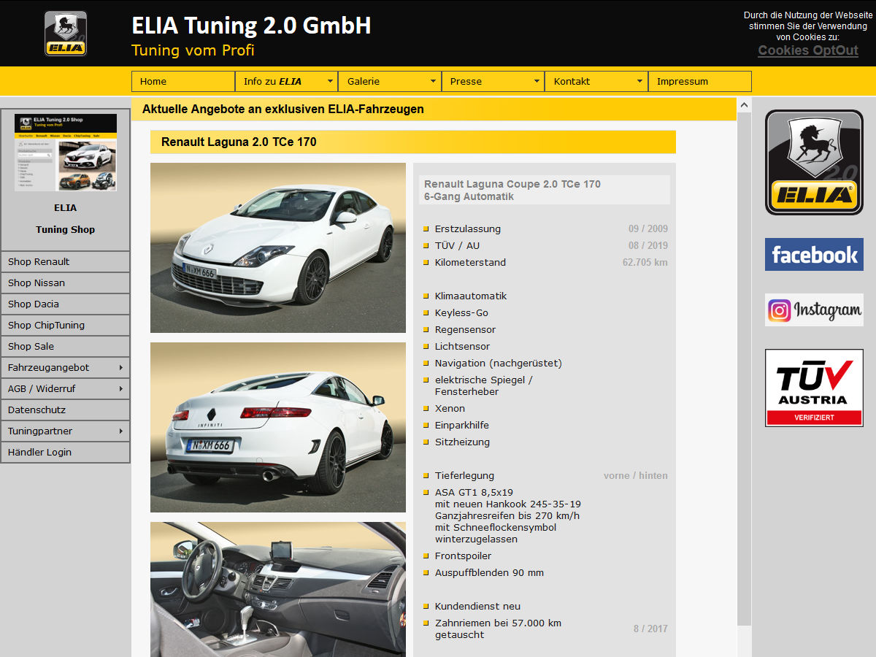876x657 pixels.
Task: Click the ELIA logo in header
Action: pos(66,34)
